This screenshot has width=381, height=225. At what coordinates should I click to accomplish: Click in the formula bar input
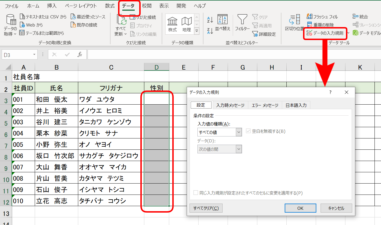coord(234,55)
